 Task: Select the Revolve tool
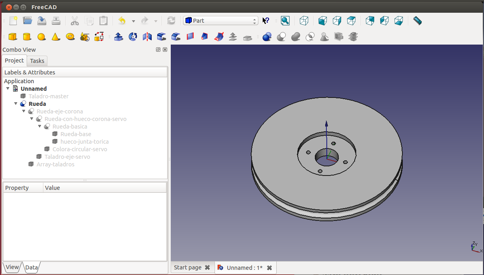coord(133,37)
